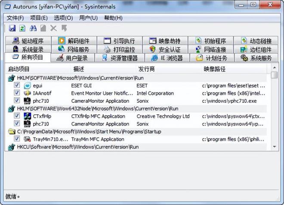Switch to the 资源管理器 tab

[x=120, y=58]
